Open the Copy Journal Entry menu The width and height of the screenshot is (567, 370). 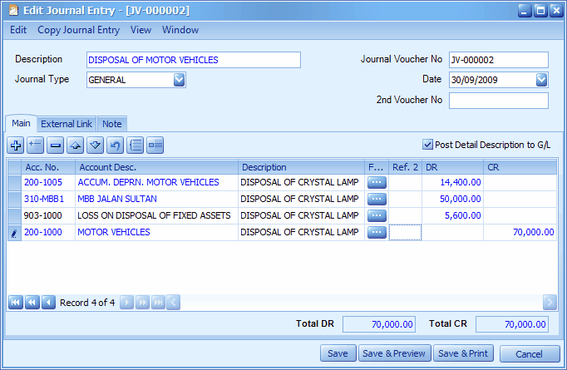click(x=78, y=30)
